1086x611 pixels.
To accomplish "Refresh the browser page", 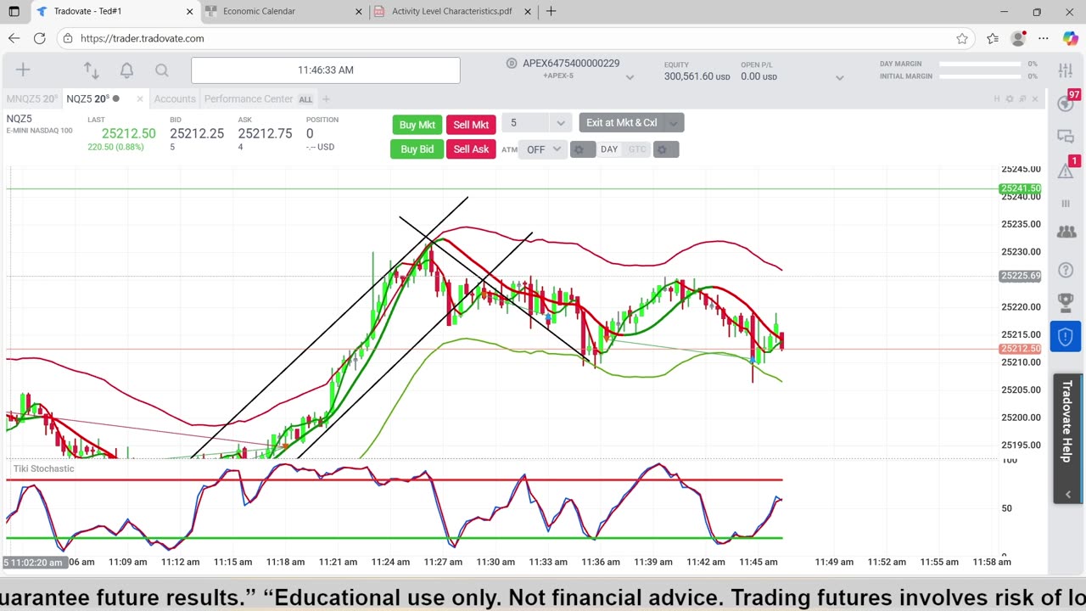I will [x=39, y=38].
